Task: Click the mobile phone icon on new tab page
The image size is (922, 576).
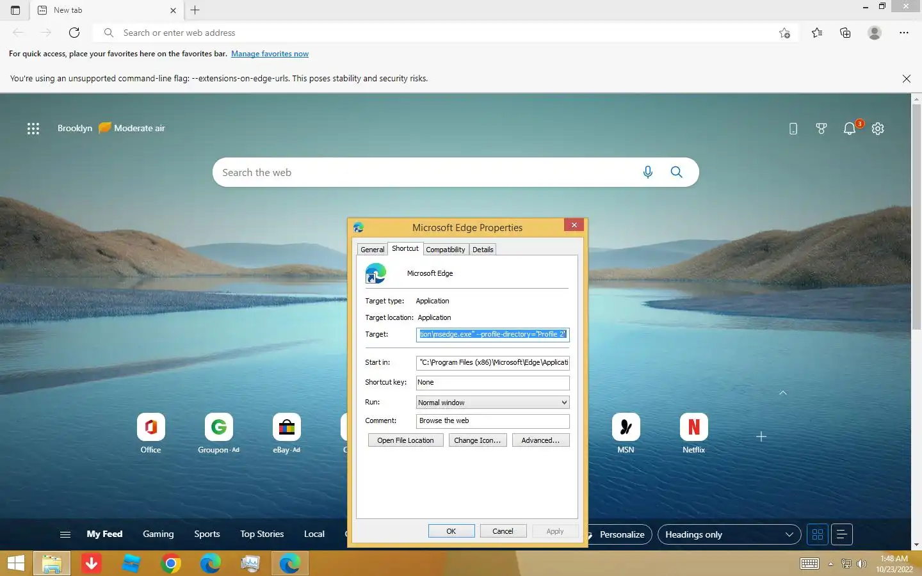Action: (x=793, y=129)
